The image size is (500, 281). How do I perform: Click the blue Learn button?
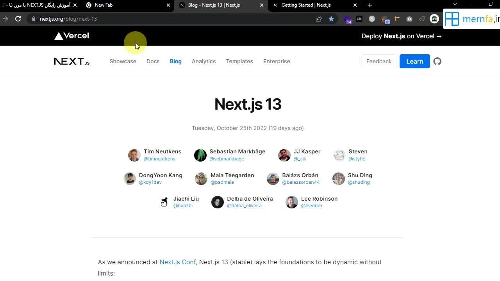click(414, 61)
